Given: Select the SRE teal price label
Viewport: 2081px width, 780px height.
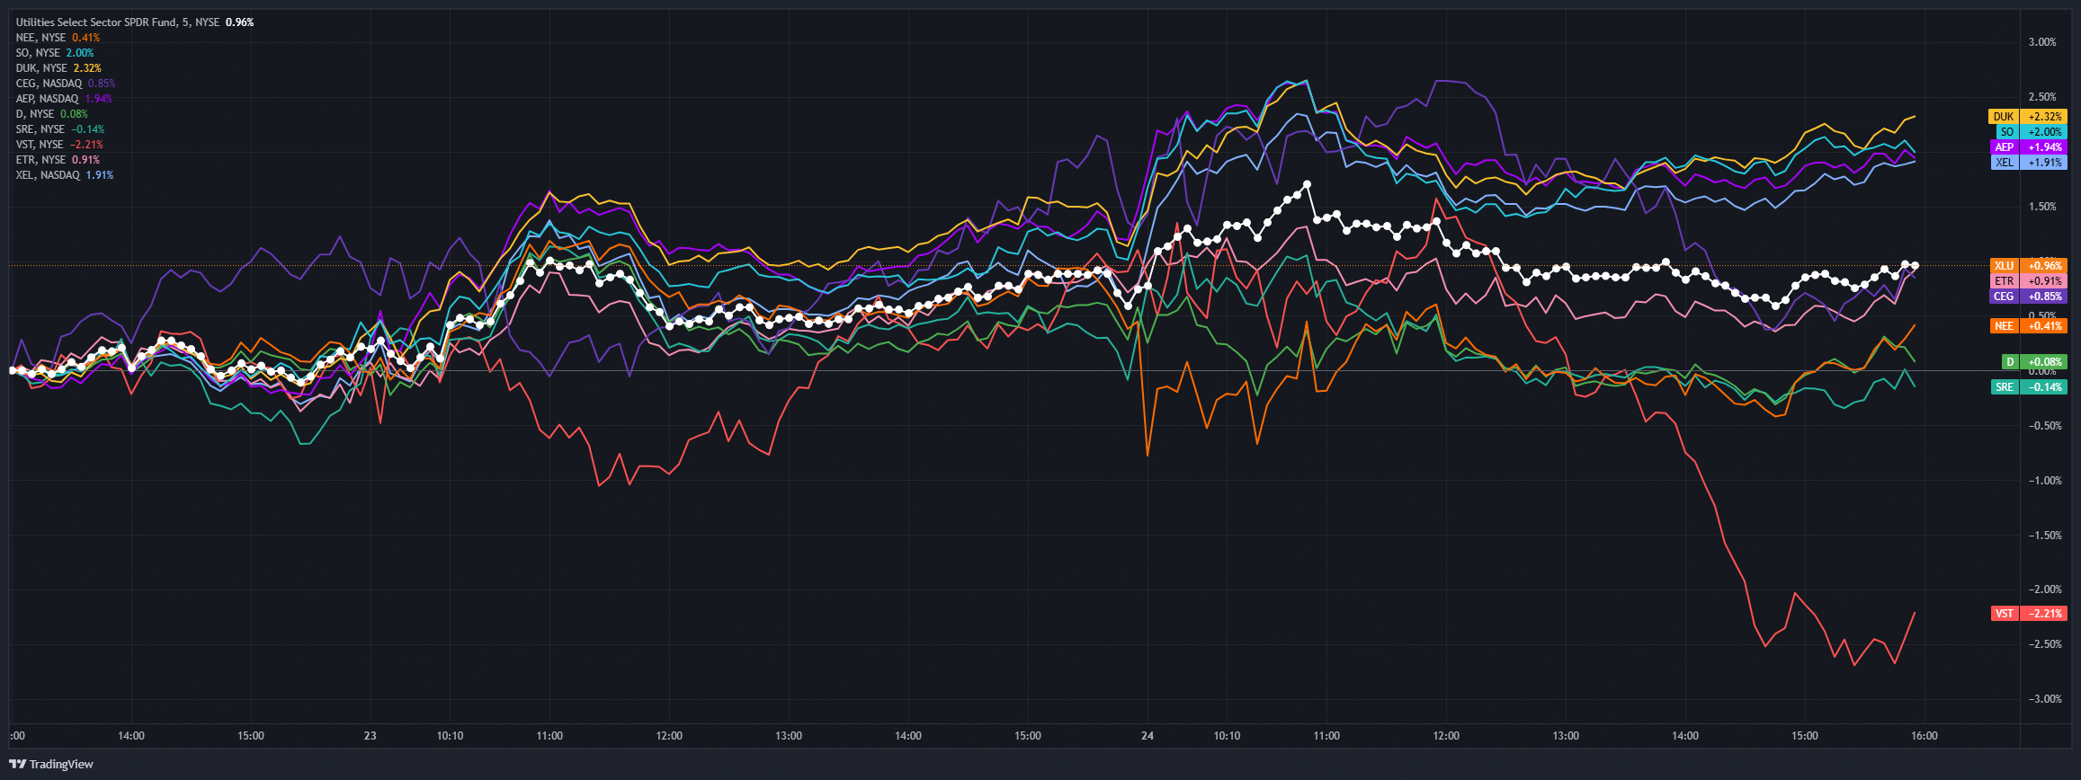Looking at the screenshot, I should 2028,387.
